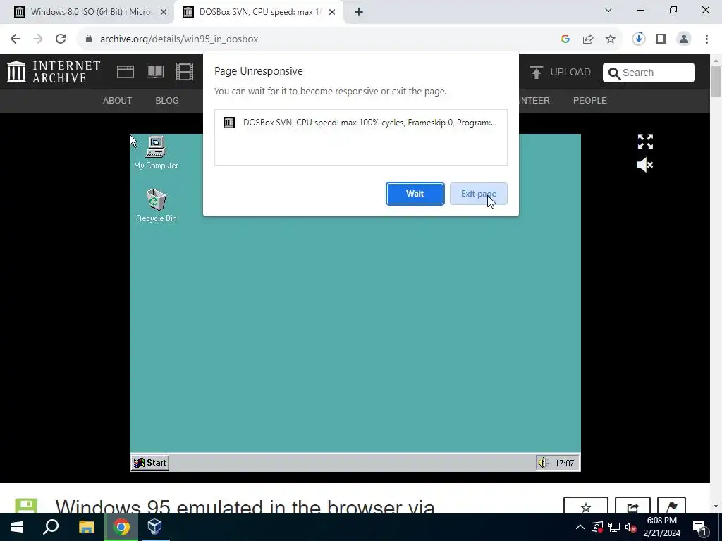722x541 pixels.
Task: Open VirtualBox from taskbar
Action: 155,527
